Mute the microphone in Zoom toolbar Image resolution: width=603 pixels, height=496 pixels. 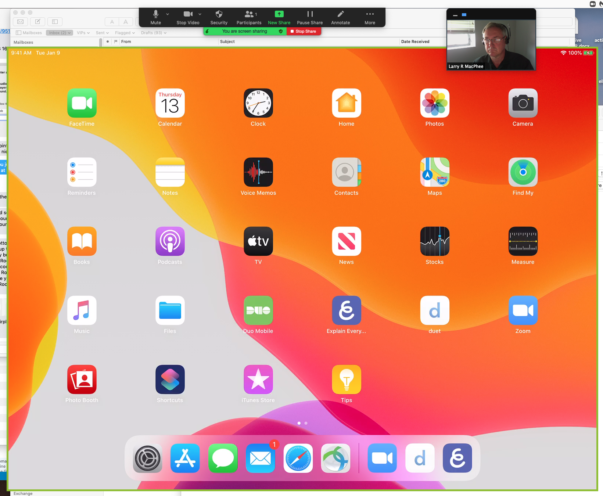[x=156, y=17]
